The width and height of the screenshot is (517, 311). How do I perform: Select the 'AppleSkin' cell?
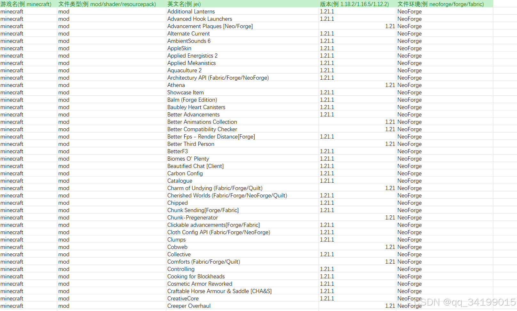coord(243,48)
